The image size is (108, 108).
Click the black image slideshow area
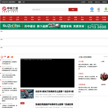(x=47, y=73)
